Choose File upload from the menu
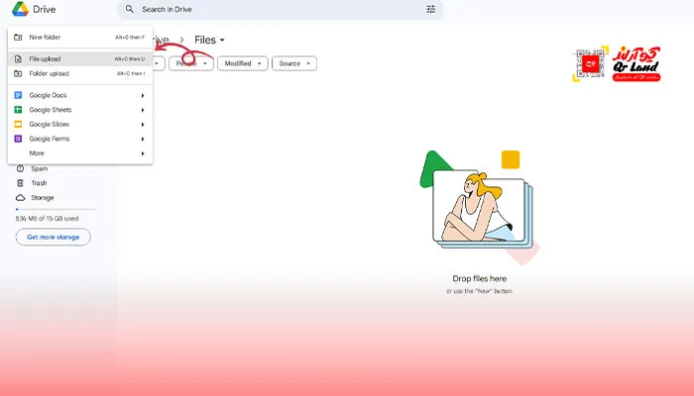The height and width of the screenshot is (396, 694). coord(46,59)
